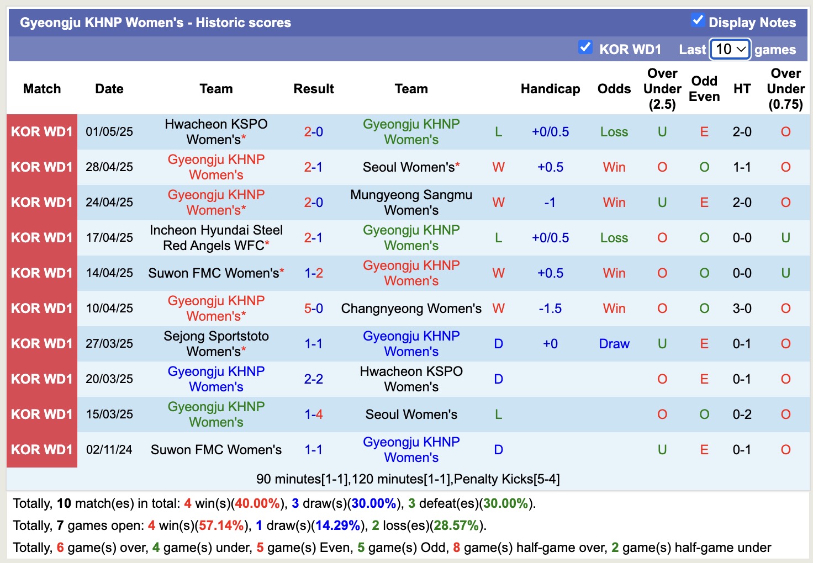Screen dimensions: 813x563
Task: Click the Gyeongju KHNP Women's title header
Action: (155, 22)
